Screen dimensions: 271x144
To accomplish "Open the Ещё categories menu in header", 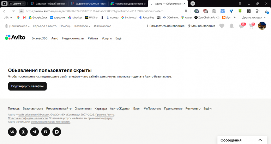I will (119, 38).
